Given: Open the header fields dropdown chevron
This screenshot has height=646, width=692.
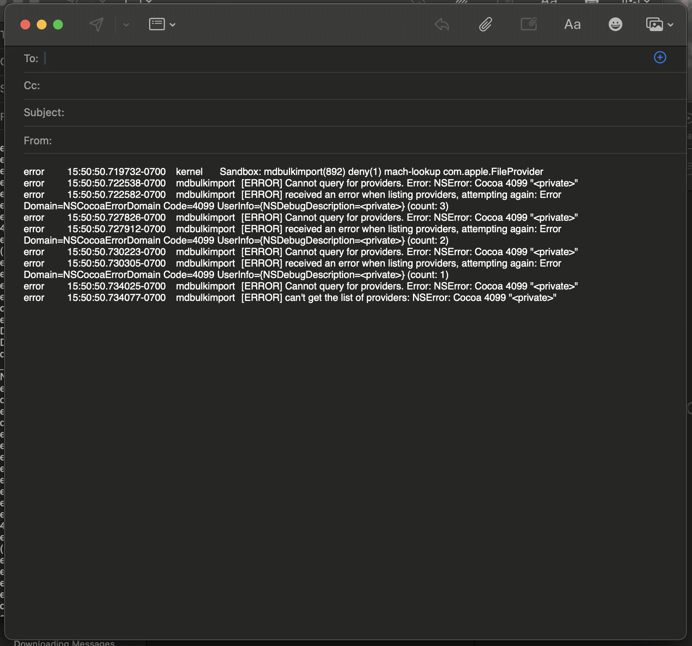Looking at the screenshot, I should point(172,25).
